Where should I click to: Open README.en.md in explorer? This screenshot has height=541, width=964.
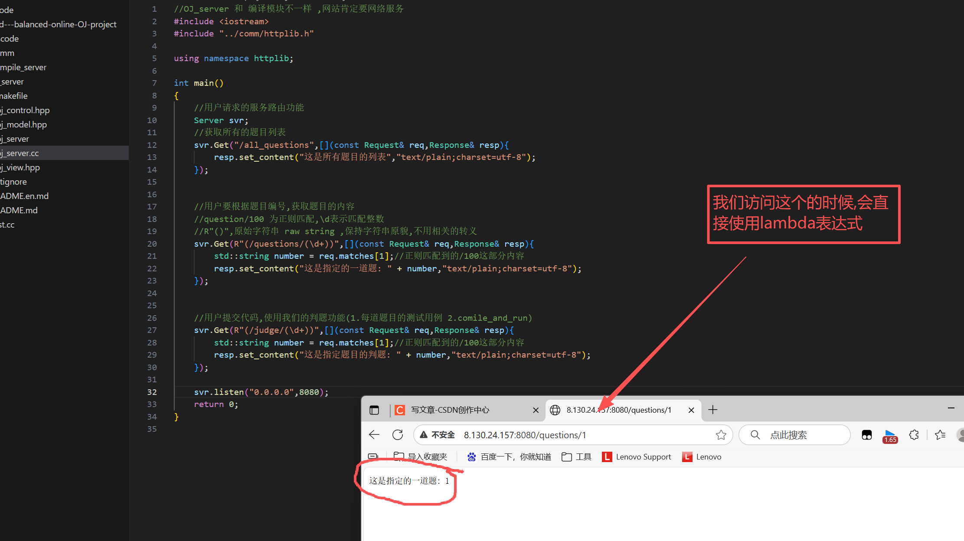(x=24, y=196)
